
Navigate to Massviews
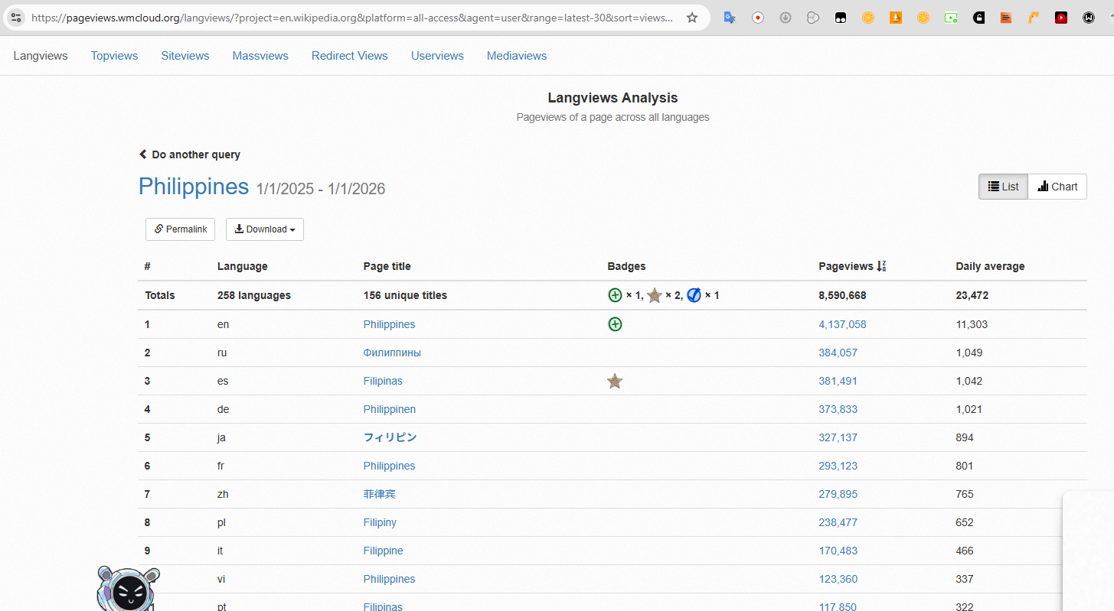coord(260,56)
